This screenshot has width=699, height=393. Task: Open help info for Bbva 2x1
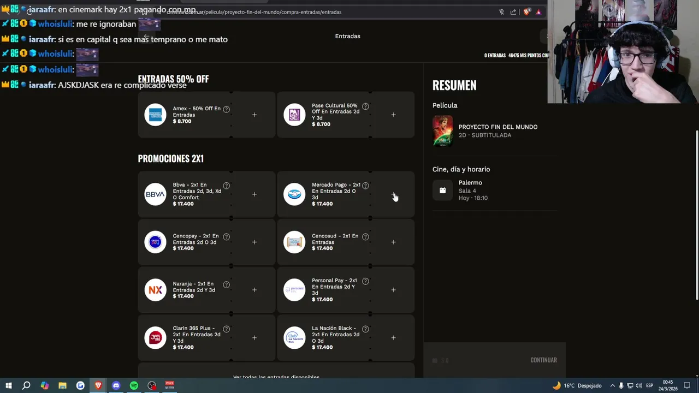click(226, 186)
